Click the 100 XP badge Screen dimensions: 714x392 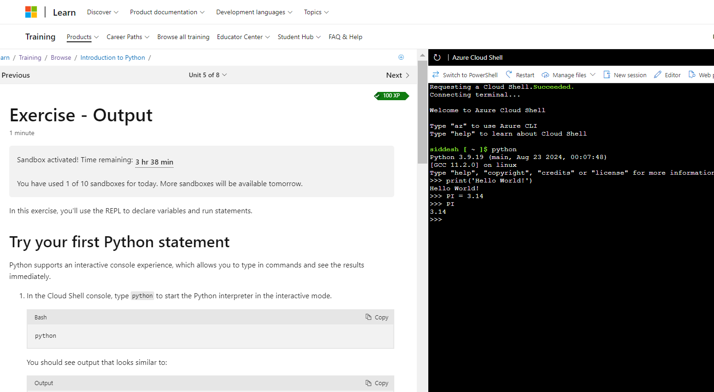(x=392, y=96)
